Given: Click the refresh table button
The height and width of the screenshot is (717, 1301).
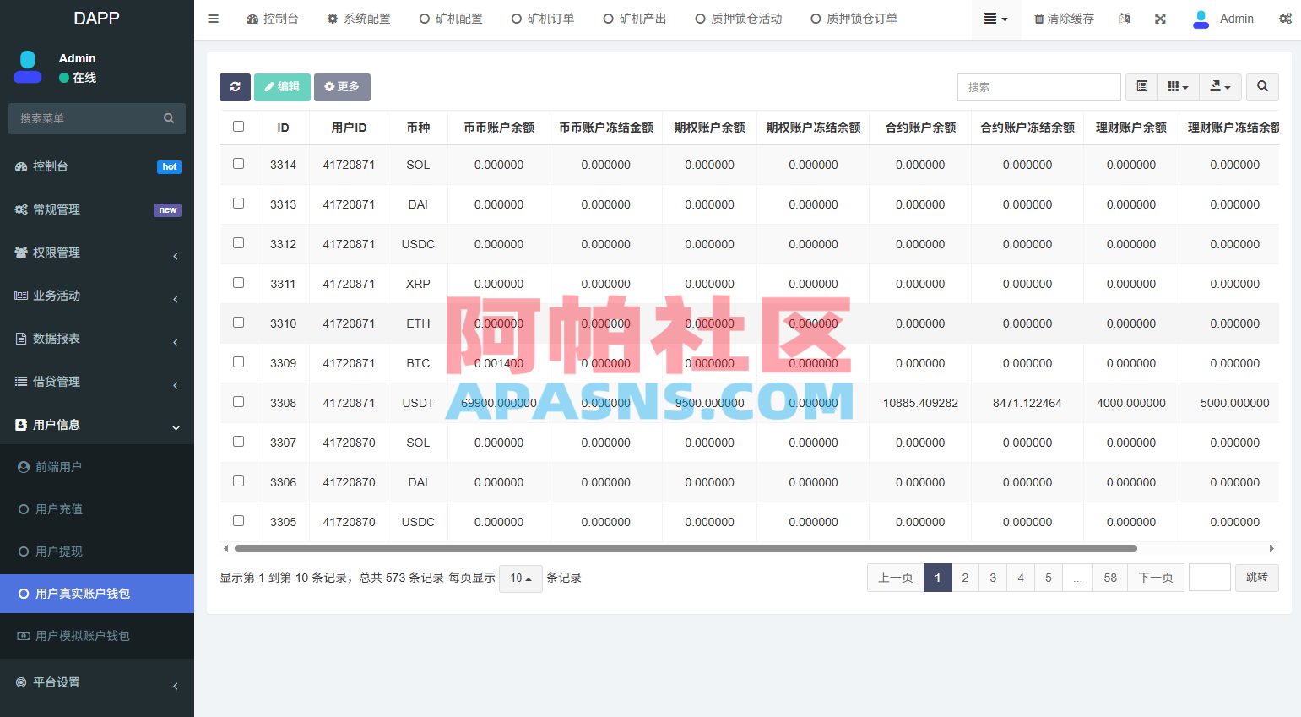Looking at the screenshot, I should (236, 87).
